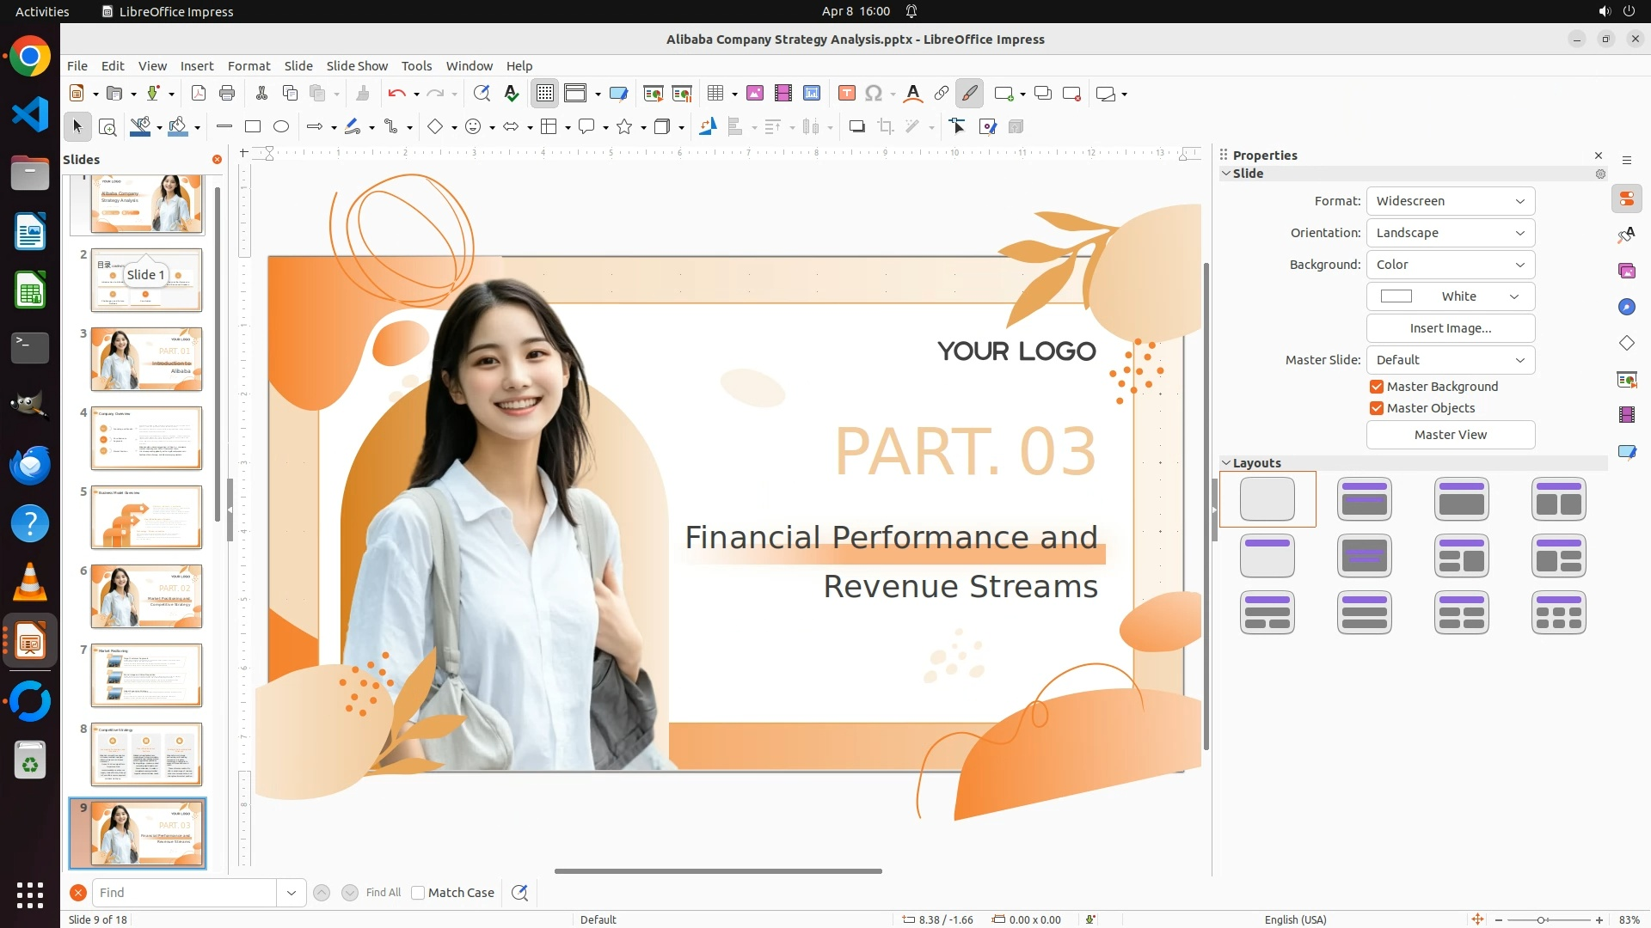Click the Insert Image button

1450,328
